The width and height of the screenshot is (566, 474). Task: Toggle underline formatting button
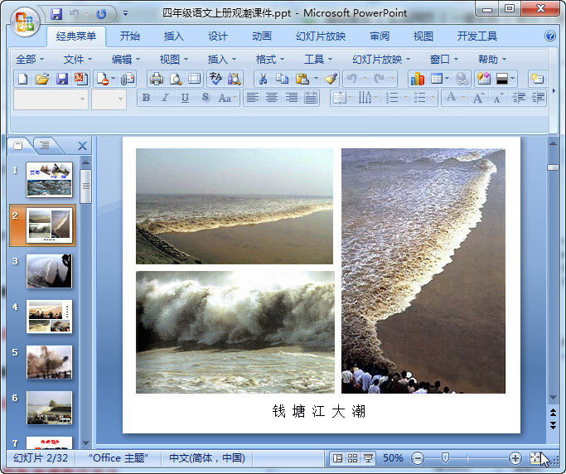pyautogui.click(x=185, y=99)
